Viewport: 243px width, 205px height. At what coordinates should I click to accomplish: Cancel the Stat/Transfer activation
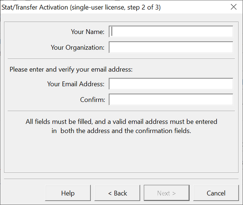(216, 193)
